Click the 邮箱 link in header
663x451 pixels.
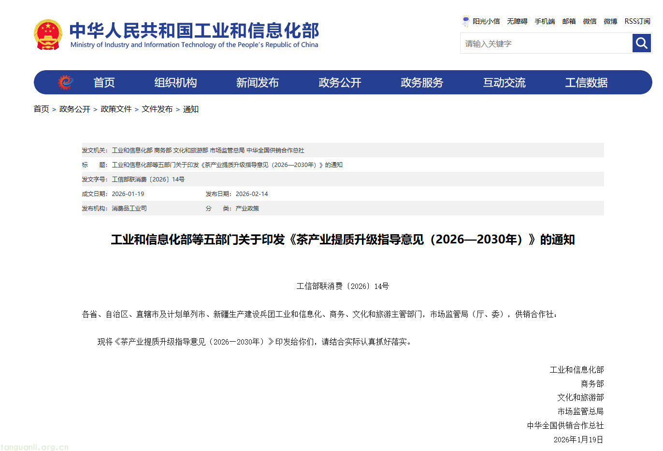[x=569, y=21]
